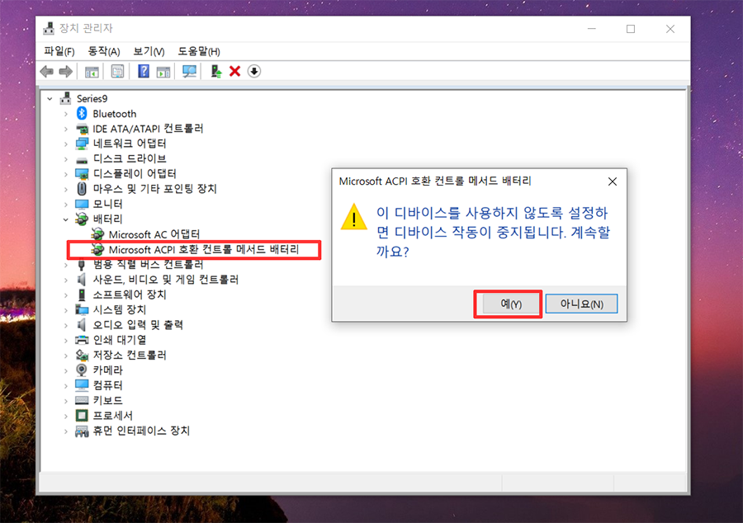Image resolution: width=743 pixels, height=523 pixels.
Task: Select the 컴퓨터 label
Action: click(x=107, y=385)
